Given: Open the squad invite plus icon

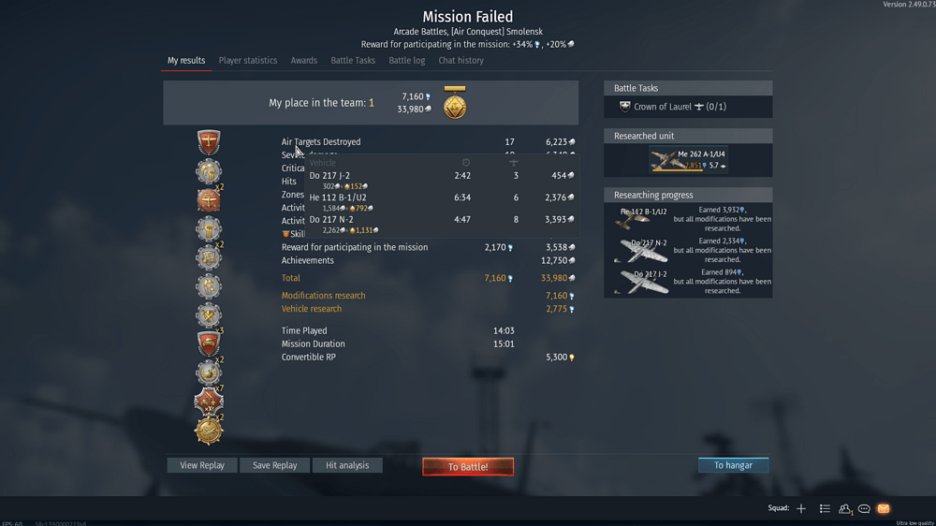Looking at the screenshot, I should [x=801, y=509].
